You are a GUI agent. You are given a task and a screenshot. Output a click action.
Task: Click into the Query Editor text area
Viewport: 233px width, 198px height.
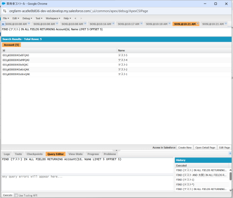87,165
